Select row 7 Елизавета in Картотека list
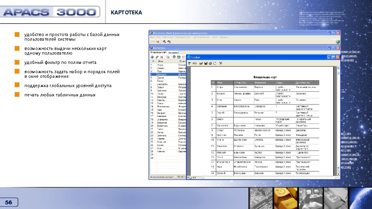 click(x=168, y=84)
